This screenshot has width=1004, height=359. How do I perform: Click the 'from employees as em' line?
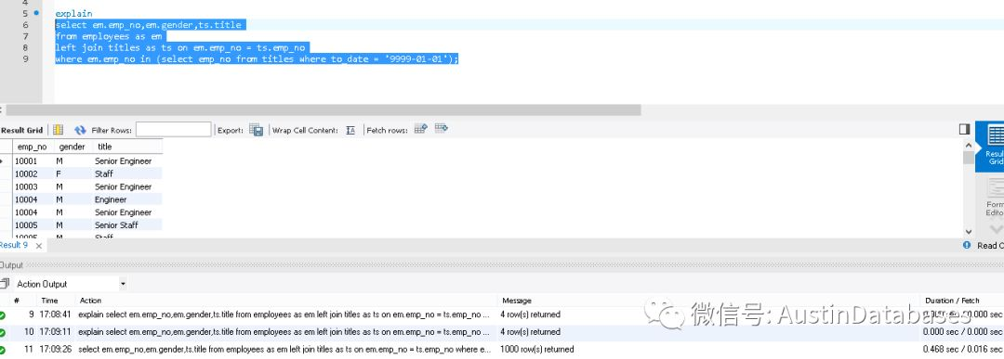click(109, 36)
